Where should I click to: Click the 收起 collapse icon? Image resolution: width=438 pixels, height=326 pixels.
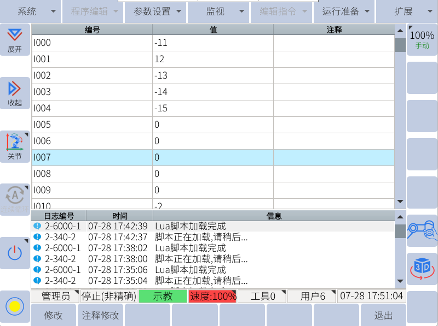coord(15,92)
